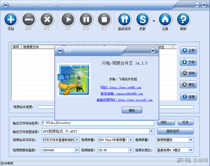Expand the after-merge action dropdown
This screenshot has width=210, height=166.
tap(77, 140)
